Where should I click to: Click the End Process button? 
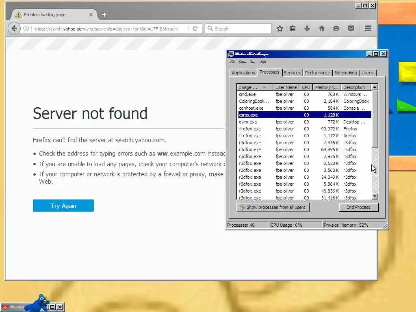pos(358,207)
